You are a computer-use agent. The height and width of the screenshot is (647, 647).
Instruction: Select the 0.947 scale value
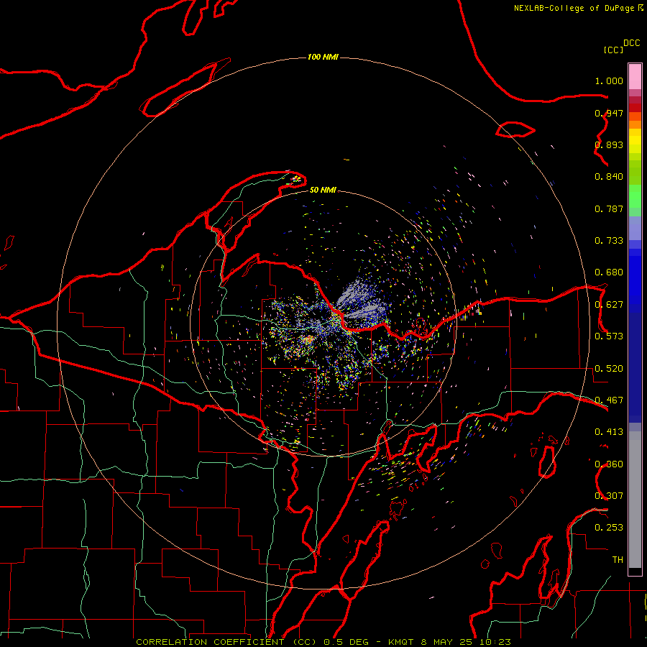pyautogui.click(x=609, y=113)
